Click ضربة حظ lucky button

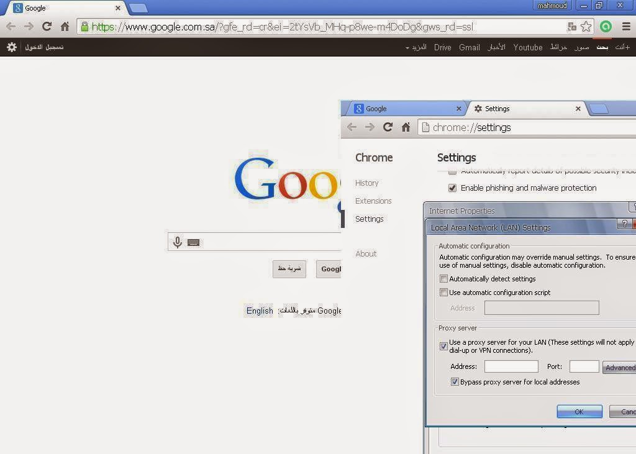click(289, 268)
